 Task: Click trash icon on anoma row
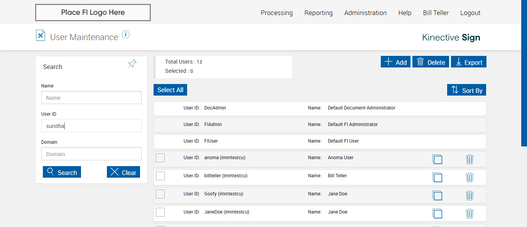coord(470,159)
